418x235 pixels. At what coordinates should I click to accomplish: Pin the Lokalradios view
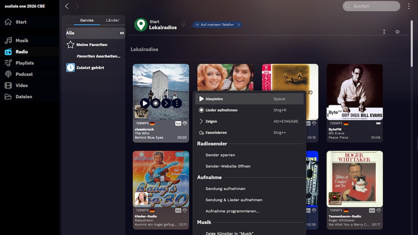(x=183, y=25)
